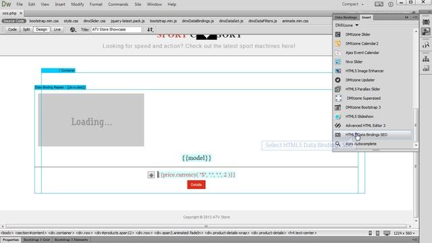Toggle the Source Code file filter
Screen dimensions: 432x243
point(13,21)
